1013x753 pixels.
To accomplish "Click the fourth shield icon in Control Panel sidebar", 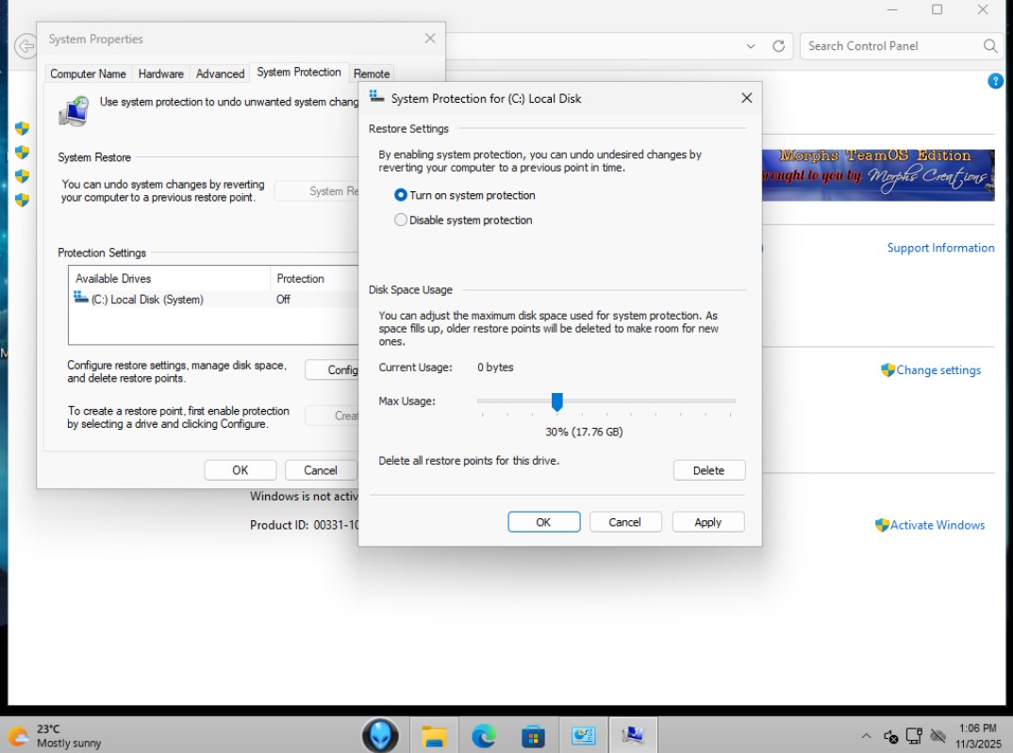I will [22, 200].
